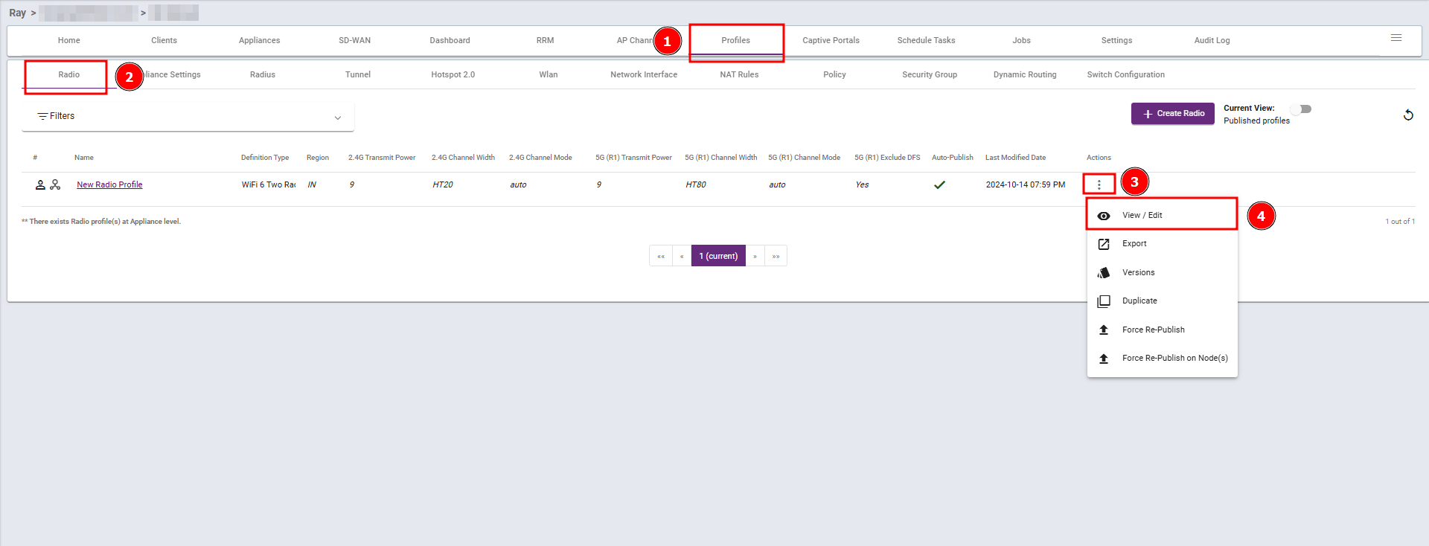Viewport: 1429px width, 546px height.
Task: Expand the Filters dropdown chevron
Action: coord(338,118)
